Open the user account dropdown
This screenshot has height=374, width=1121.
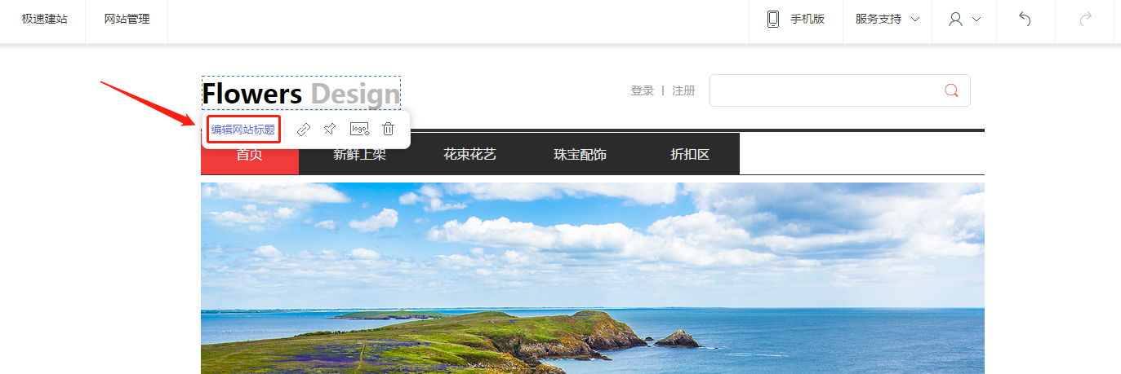pyautogui.click(x=964, y=19)
